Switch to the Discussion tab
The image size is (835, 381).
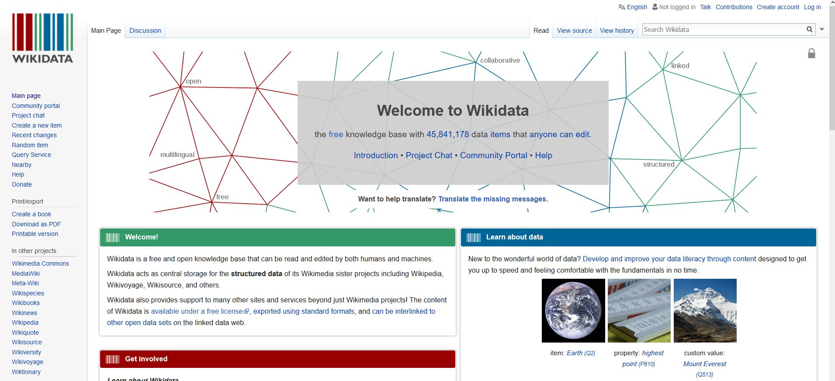[145, 31]
